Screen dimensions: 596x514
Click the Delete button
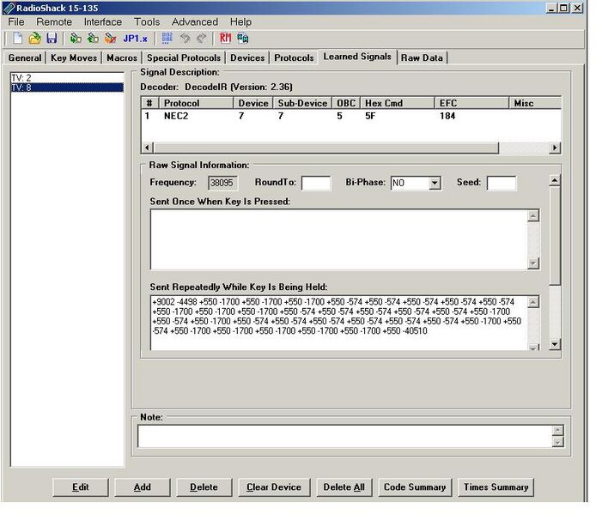[x=204, y=487]
